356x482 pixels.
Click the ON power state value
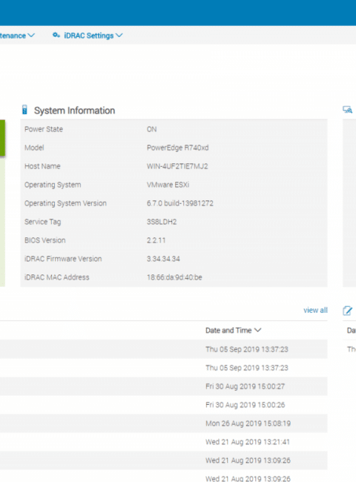(x=151, y=129)
